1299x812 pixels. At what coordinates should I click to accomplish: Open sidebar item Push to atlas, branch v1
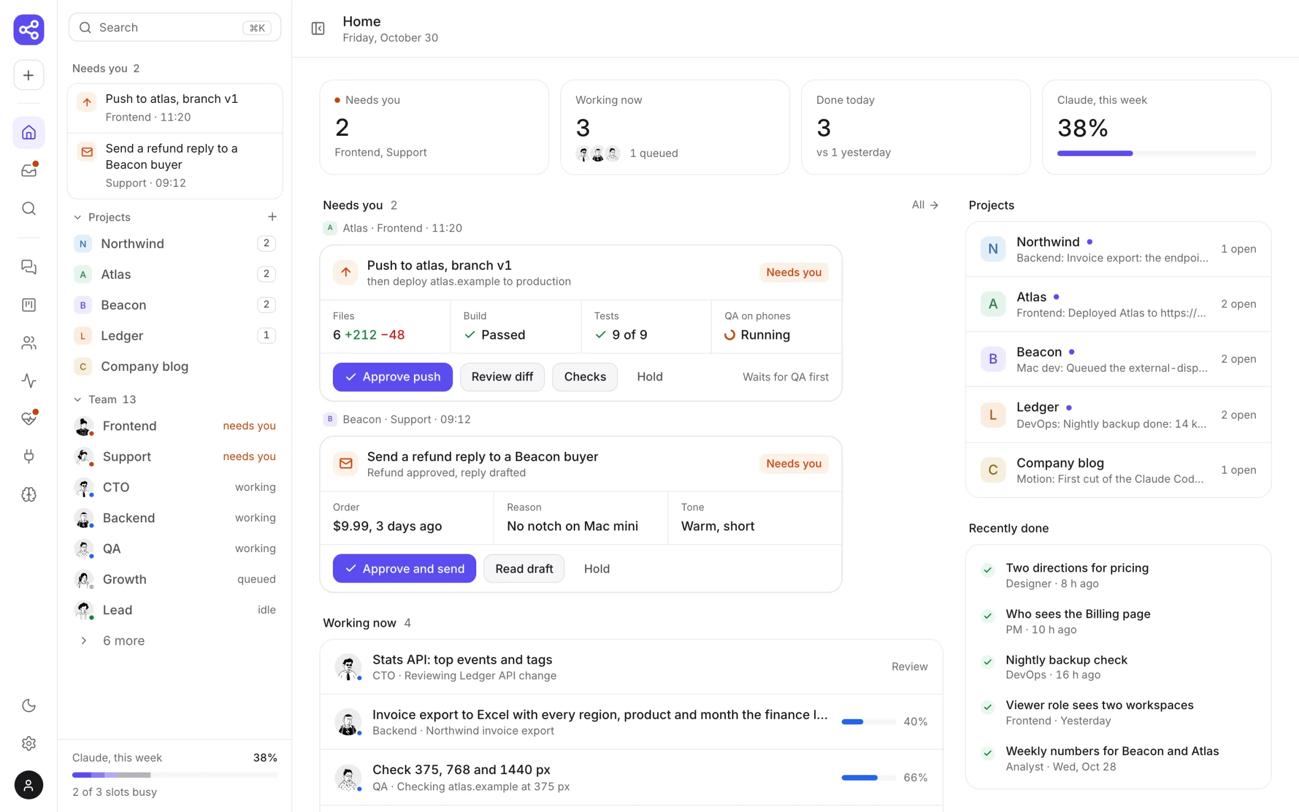(x=175, y=108)
